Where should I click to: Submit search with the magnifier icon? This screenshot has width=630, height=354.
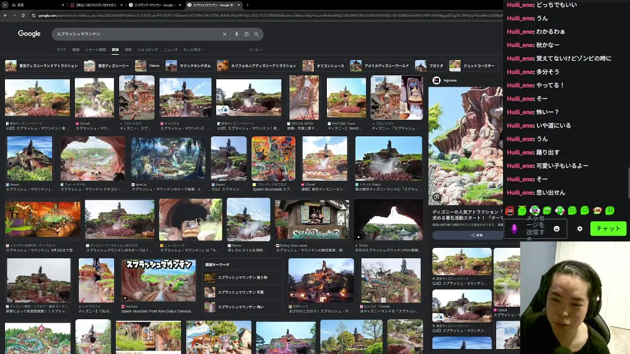coord(256,34)
